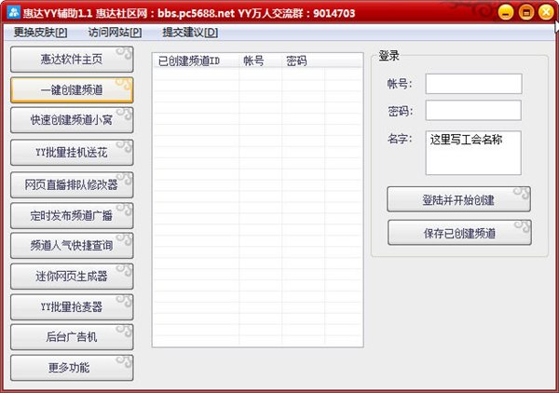Open 后台广告机 tool
The image size is (559, 393).
(72, 337)
